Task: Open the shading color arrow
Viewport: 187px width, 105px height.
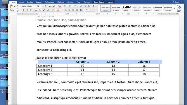Action: (89, 10)
